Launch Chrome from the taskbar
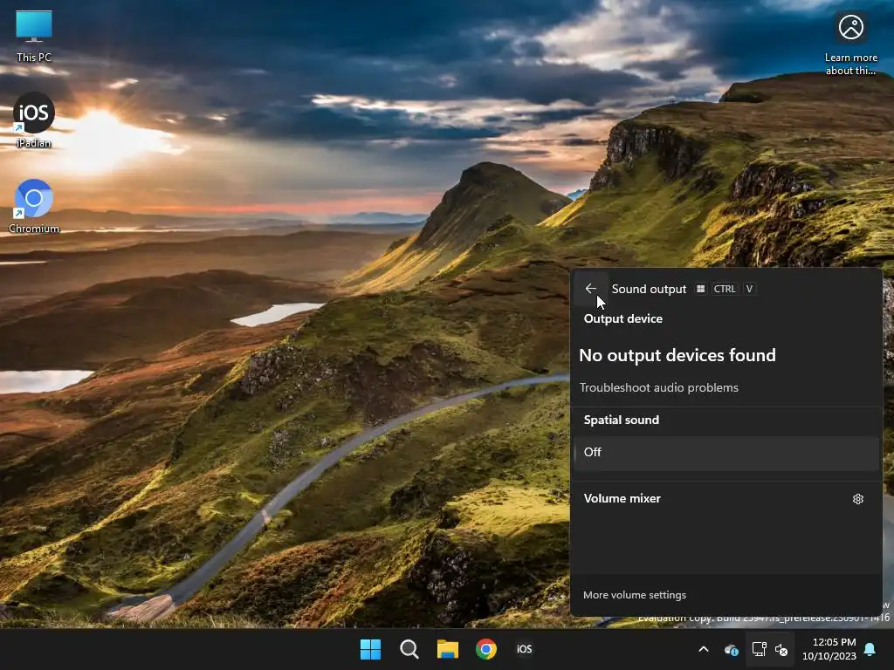894x670 pixels. tap(485, 649)
